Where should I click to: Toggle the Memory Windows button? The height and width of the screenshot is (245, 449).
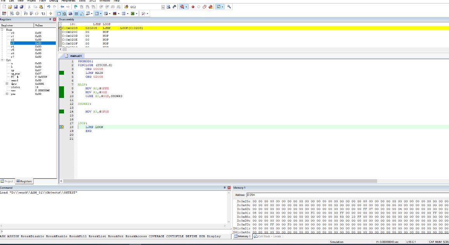click(x=97, y=14)
